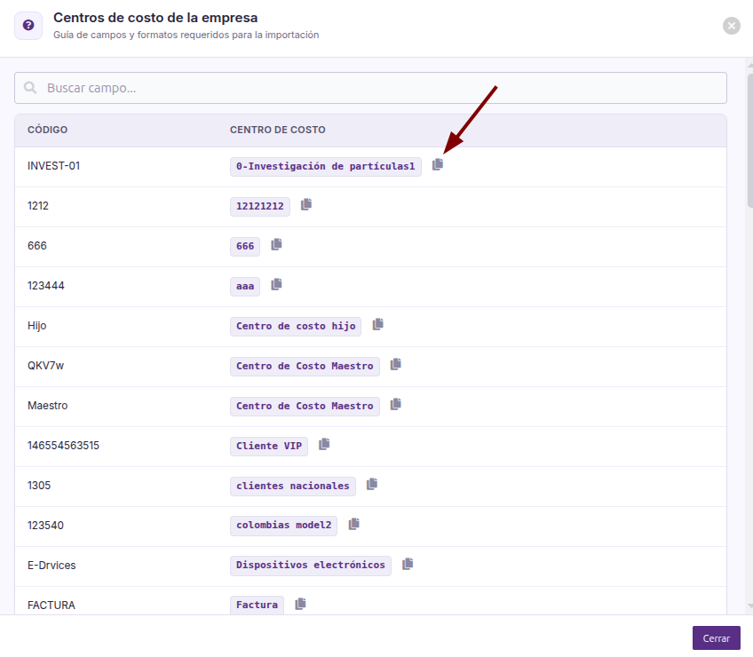
Task: Click the Dispositivos electrónicos tag
Action: click(311, 566)
